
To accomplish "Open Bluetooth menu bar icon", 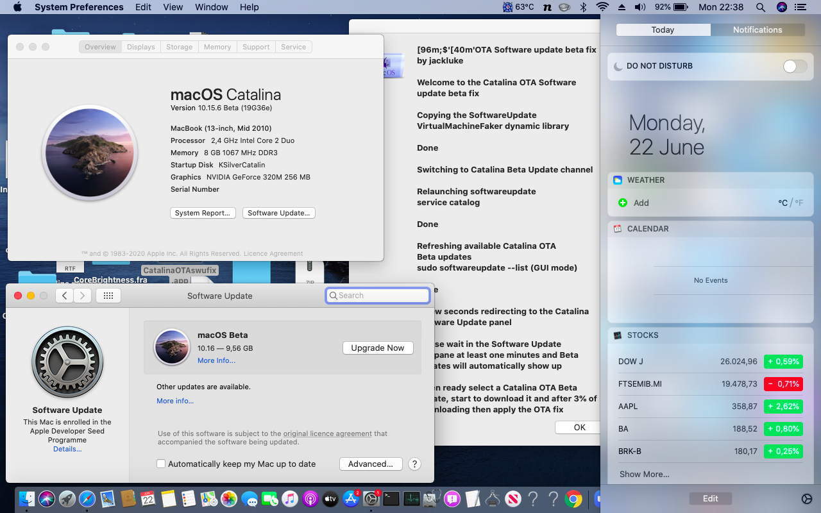I will point(583,7).
